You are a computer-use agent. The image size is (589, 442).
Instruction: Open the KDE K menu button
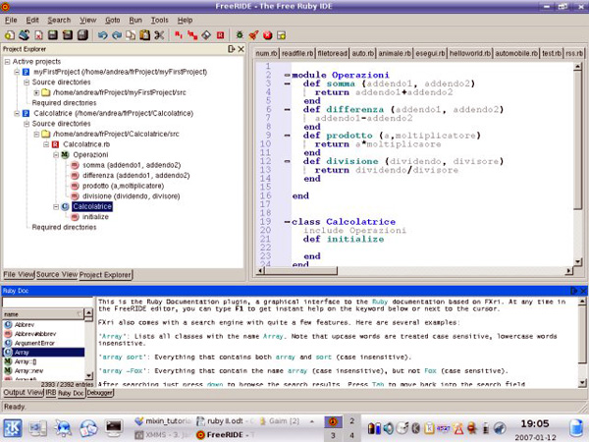click(13, 428)
